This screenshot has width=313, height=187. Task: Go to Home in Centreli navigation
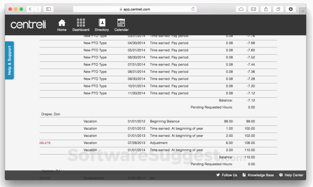[x=62, y=25]
